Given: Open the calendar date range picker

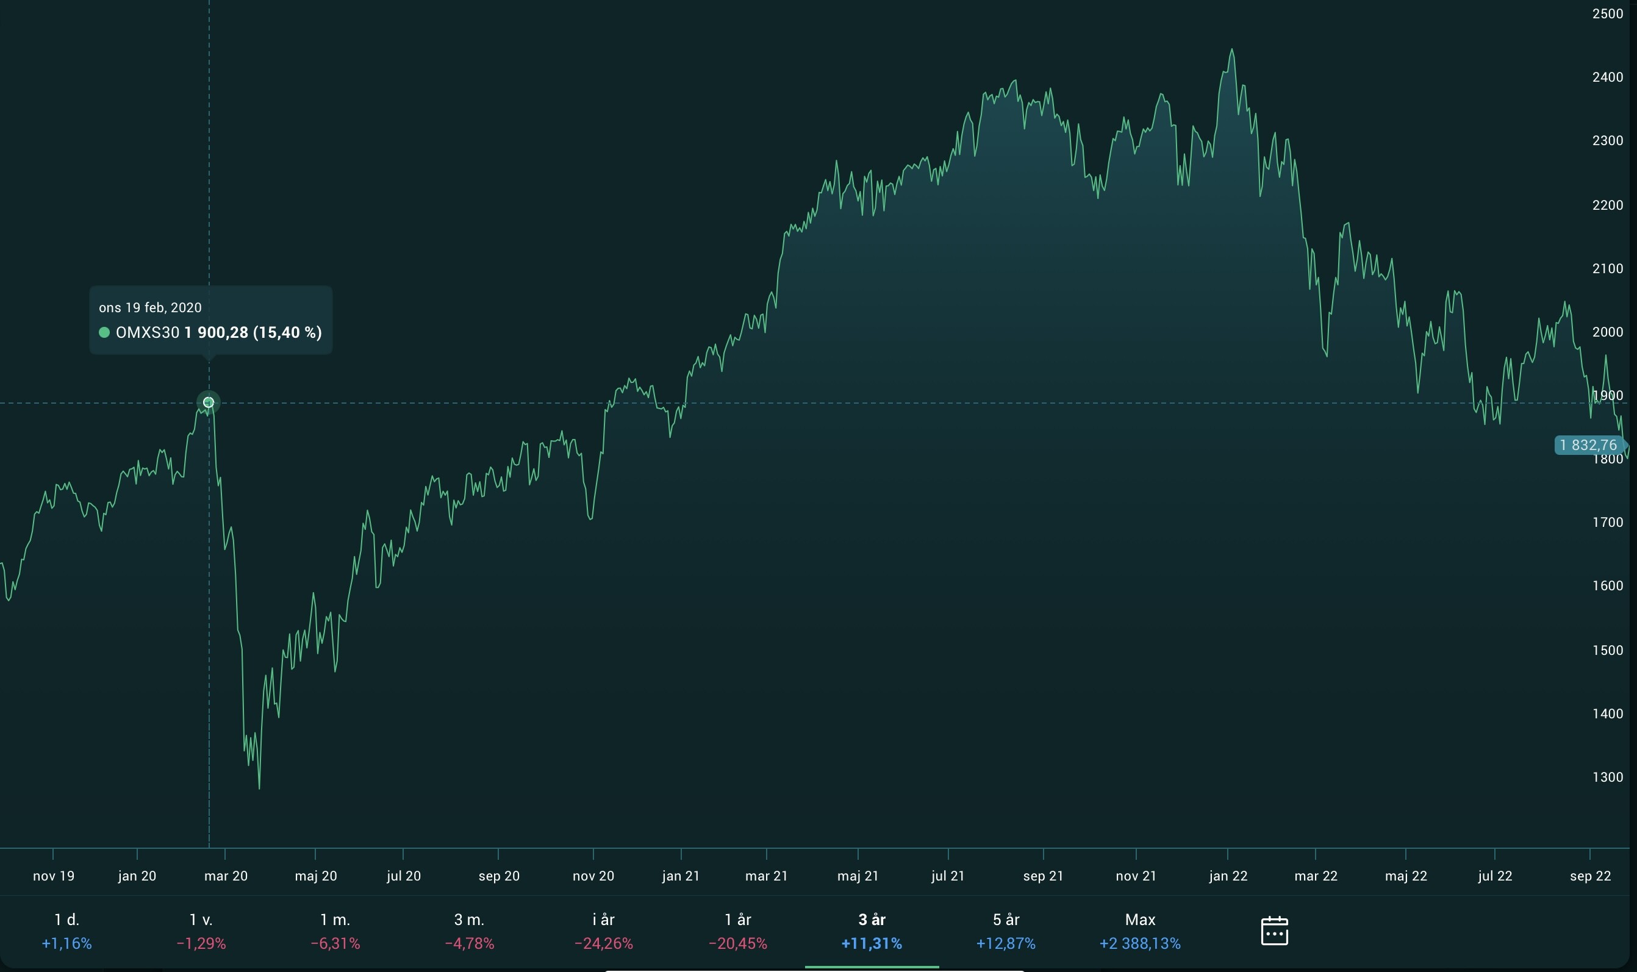Looking at the screenshot, I should (1273, 931).
